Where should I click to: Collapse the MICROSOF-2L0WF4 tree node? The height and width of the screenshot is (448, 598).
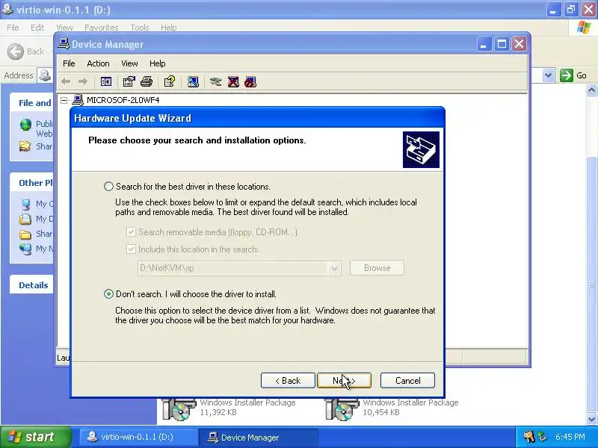64,100
